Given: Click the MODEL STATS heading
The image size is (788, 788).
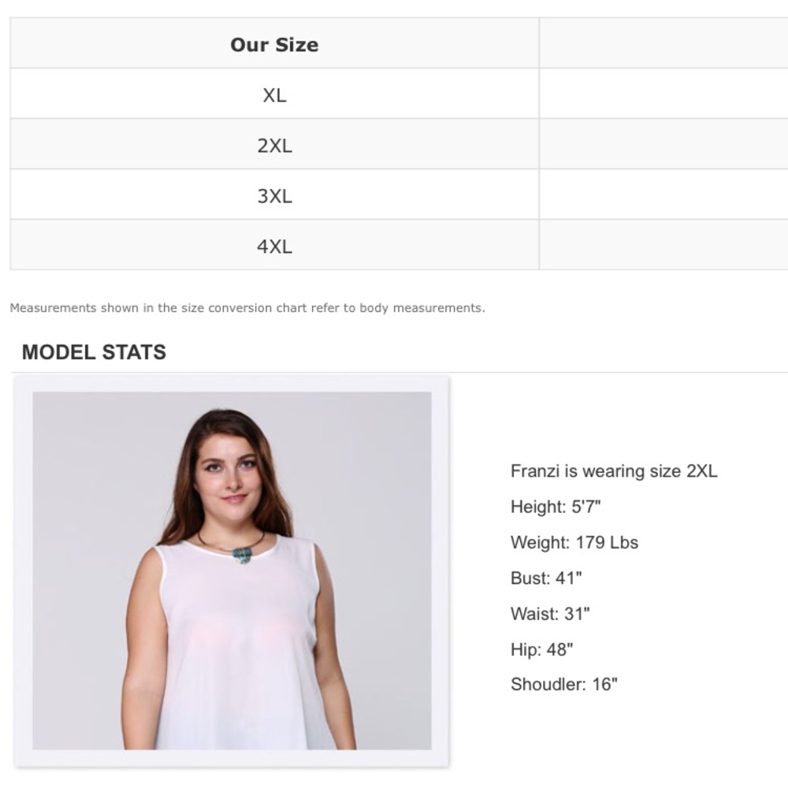Looking at the screenshot, I should coord(94,352).
